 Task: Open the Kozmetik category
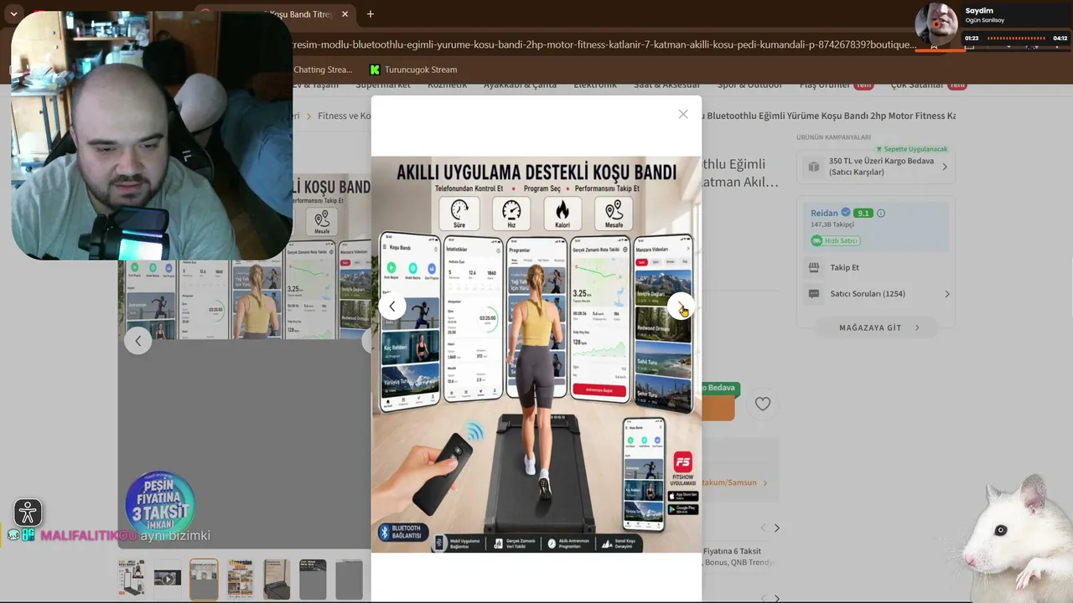point(448,85)
